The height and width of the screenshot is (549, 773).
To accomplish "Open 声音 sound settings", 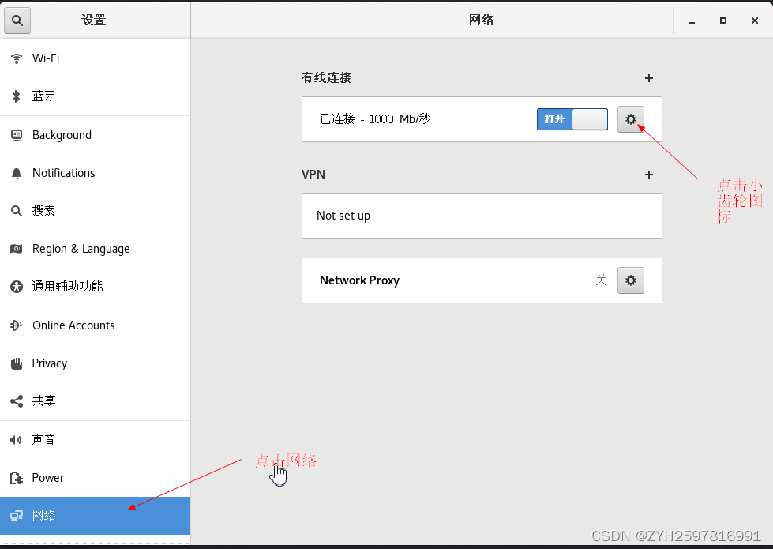I will [96, 439].
